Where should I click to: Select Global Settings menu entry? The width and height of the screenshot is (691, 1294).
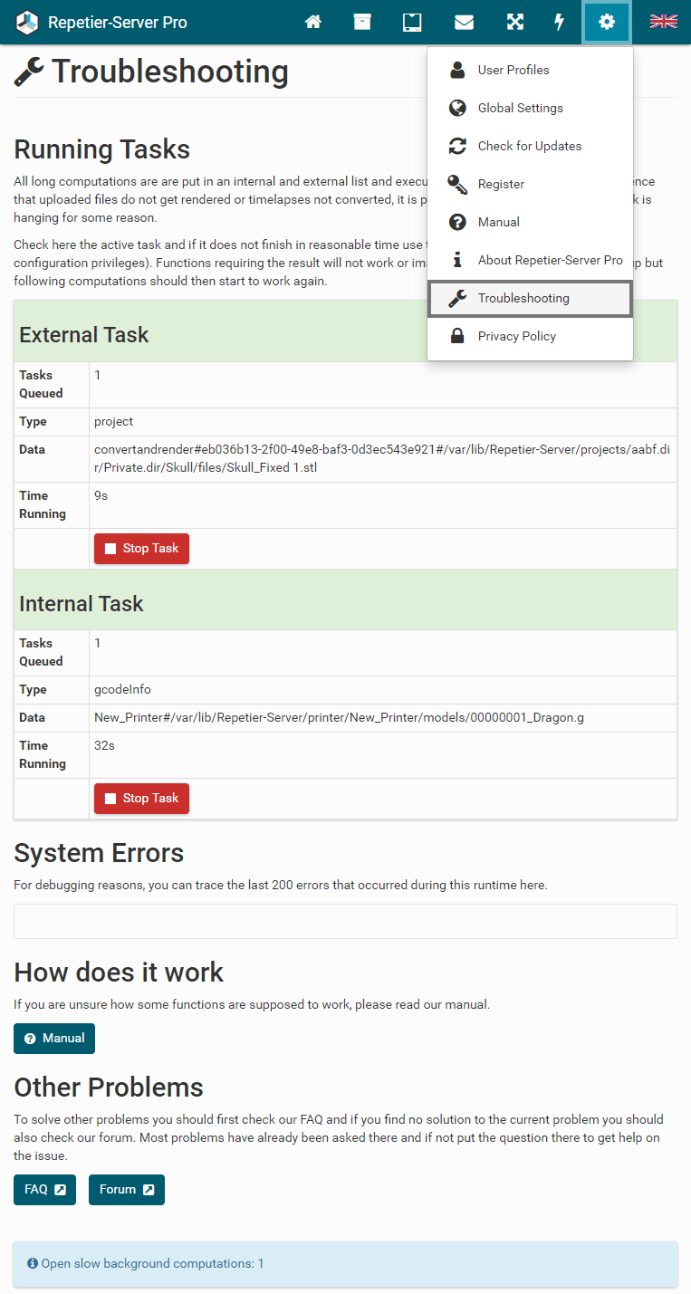point(520,108)
